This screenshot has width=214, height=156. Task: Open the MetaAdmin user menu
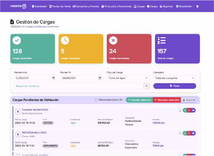click(185, 6)
